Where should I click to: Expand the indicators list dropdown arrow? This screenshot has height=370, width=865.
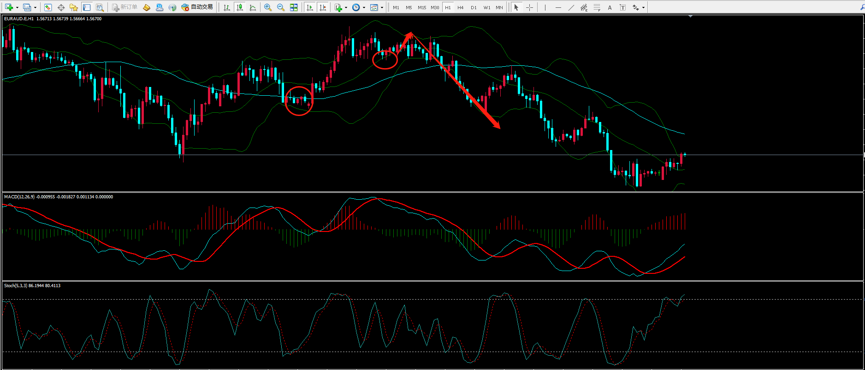tap(346, 7)
